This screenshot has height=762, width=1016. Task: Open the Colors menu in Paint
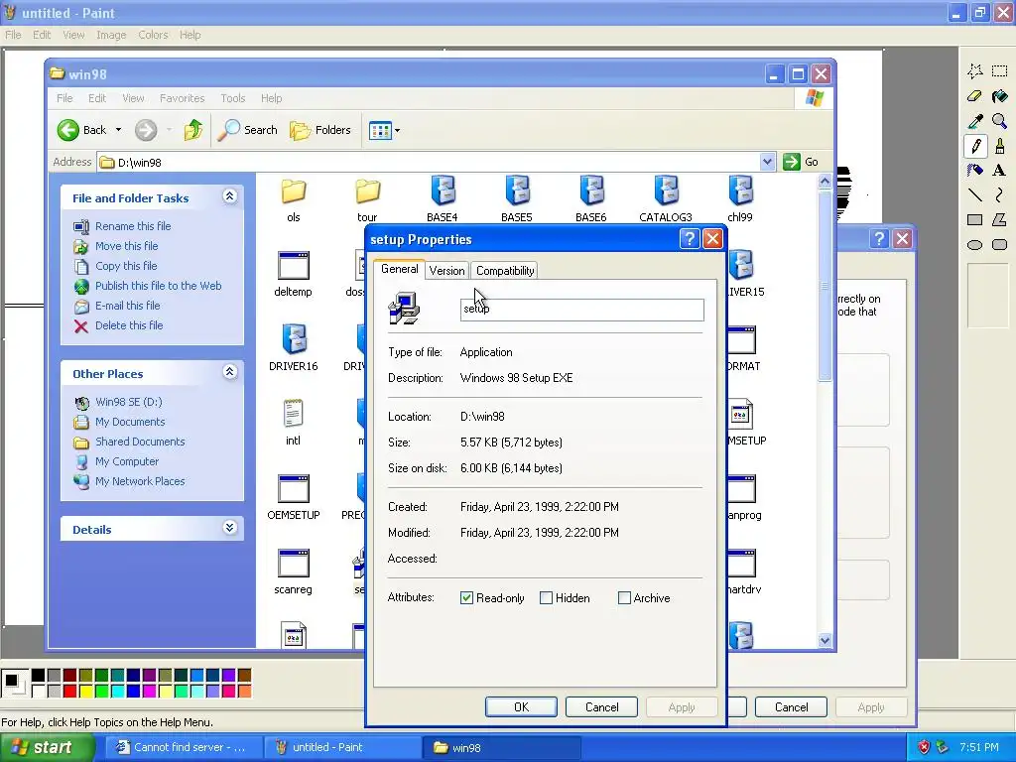pos(153,35)
